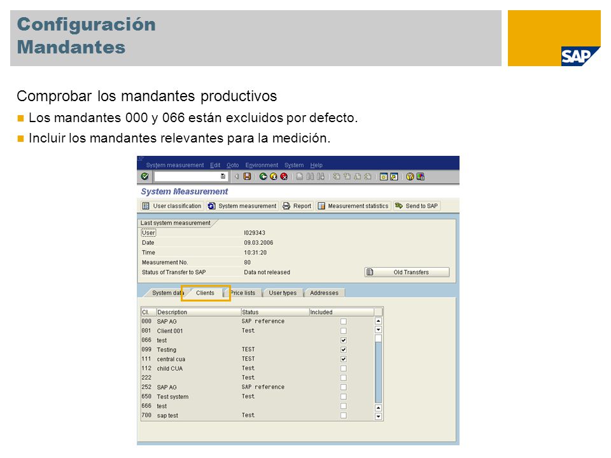Click the System measurement refresh icon
The width and height of the screenshot is (611, 458).
211,206
